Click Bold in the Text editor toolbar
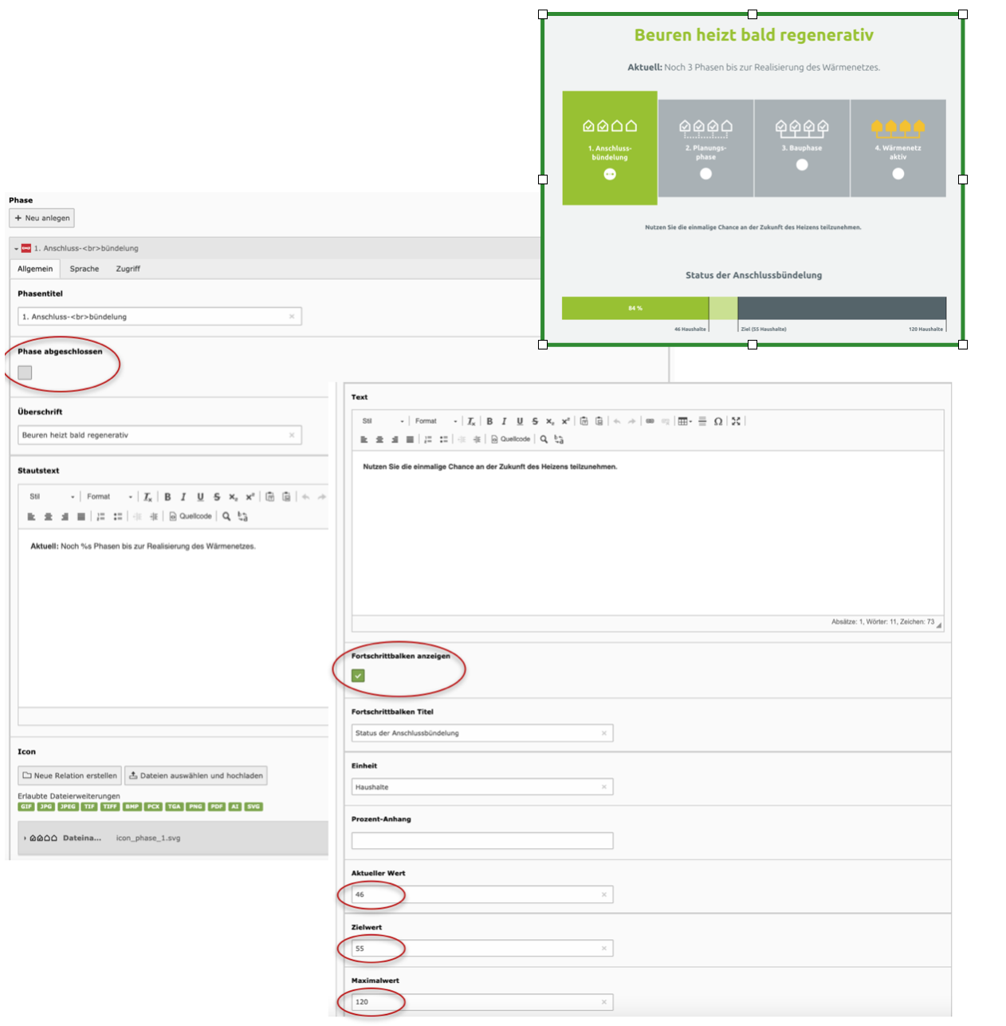Screen dimensions: 1006x1026 pos(489,421)
